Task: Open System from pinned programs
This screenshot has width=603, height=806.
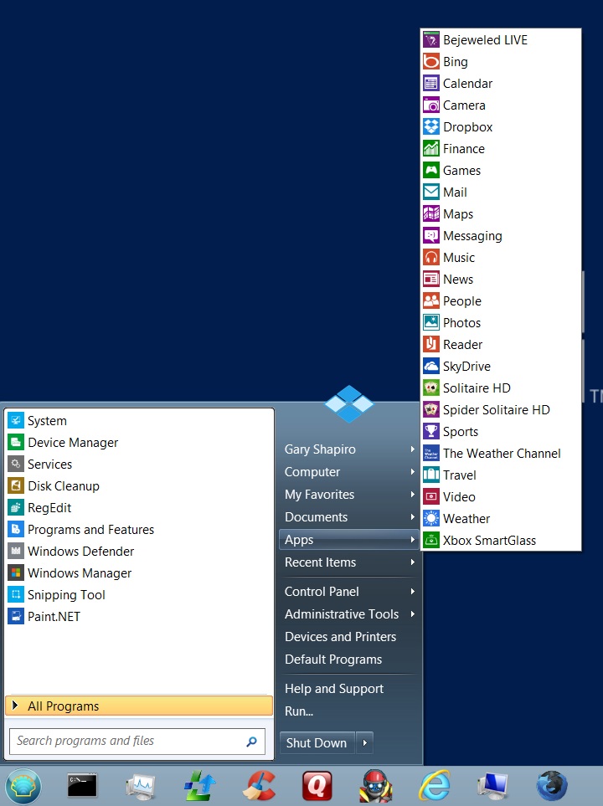Action: click(139, 421)
